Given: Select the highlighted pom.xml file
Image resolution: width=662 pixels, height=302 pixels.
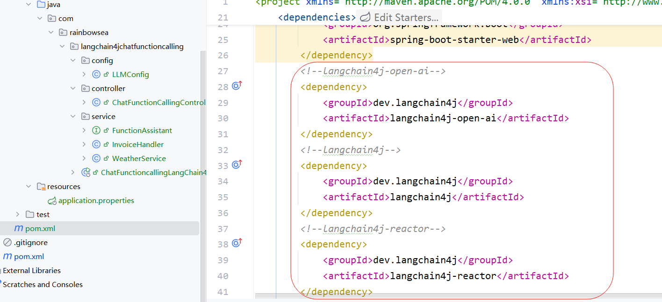Looking at the screenshot, I should pos(40,229).
